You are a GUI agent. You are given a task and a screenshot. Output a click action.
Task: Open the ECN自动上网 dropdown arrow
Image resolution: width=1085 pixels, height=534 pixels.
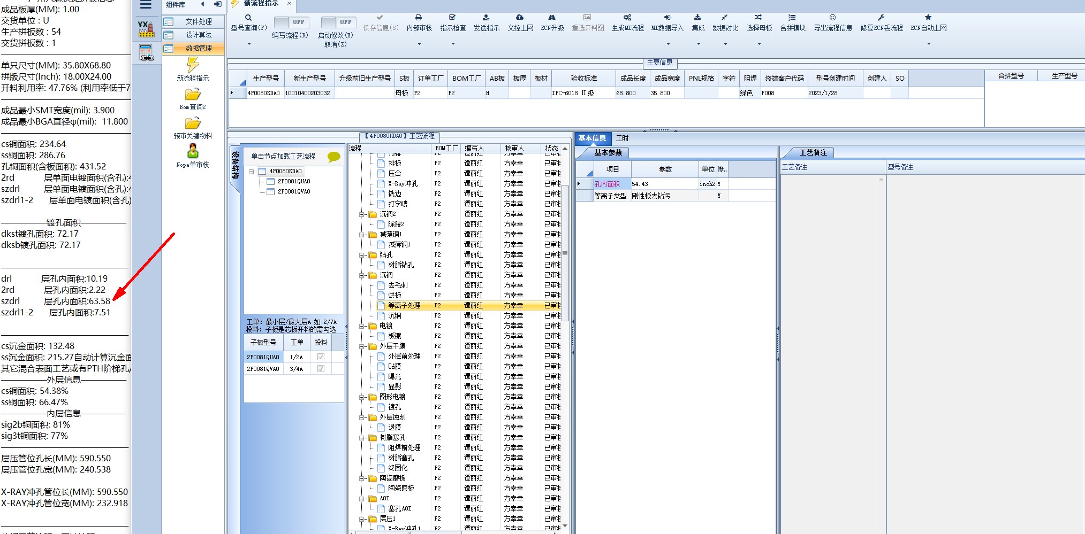tap(929, 44)
